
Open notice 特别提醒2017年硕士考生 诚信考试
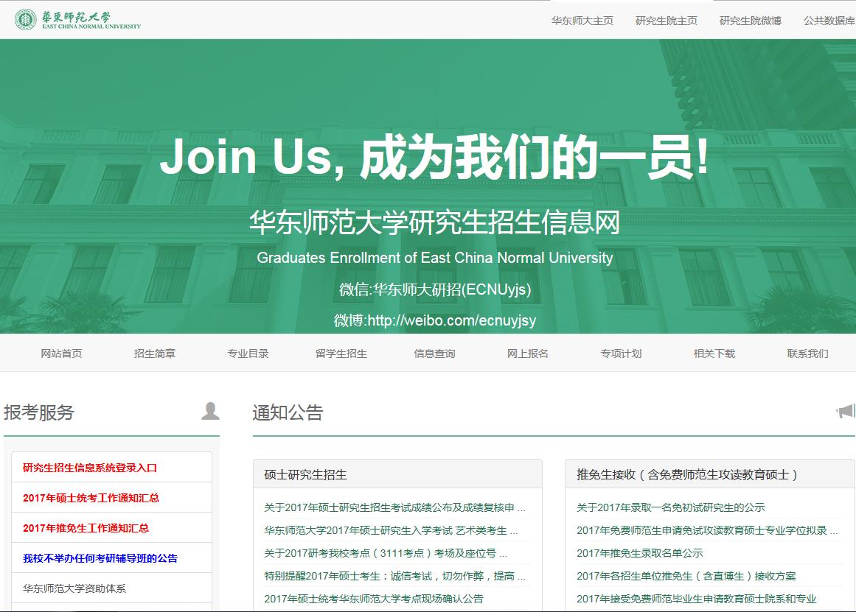coord(394,576)
